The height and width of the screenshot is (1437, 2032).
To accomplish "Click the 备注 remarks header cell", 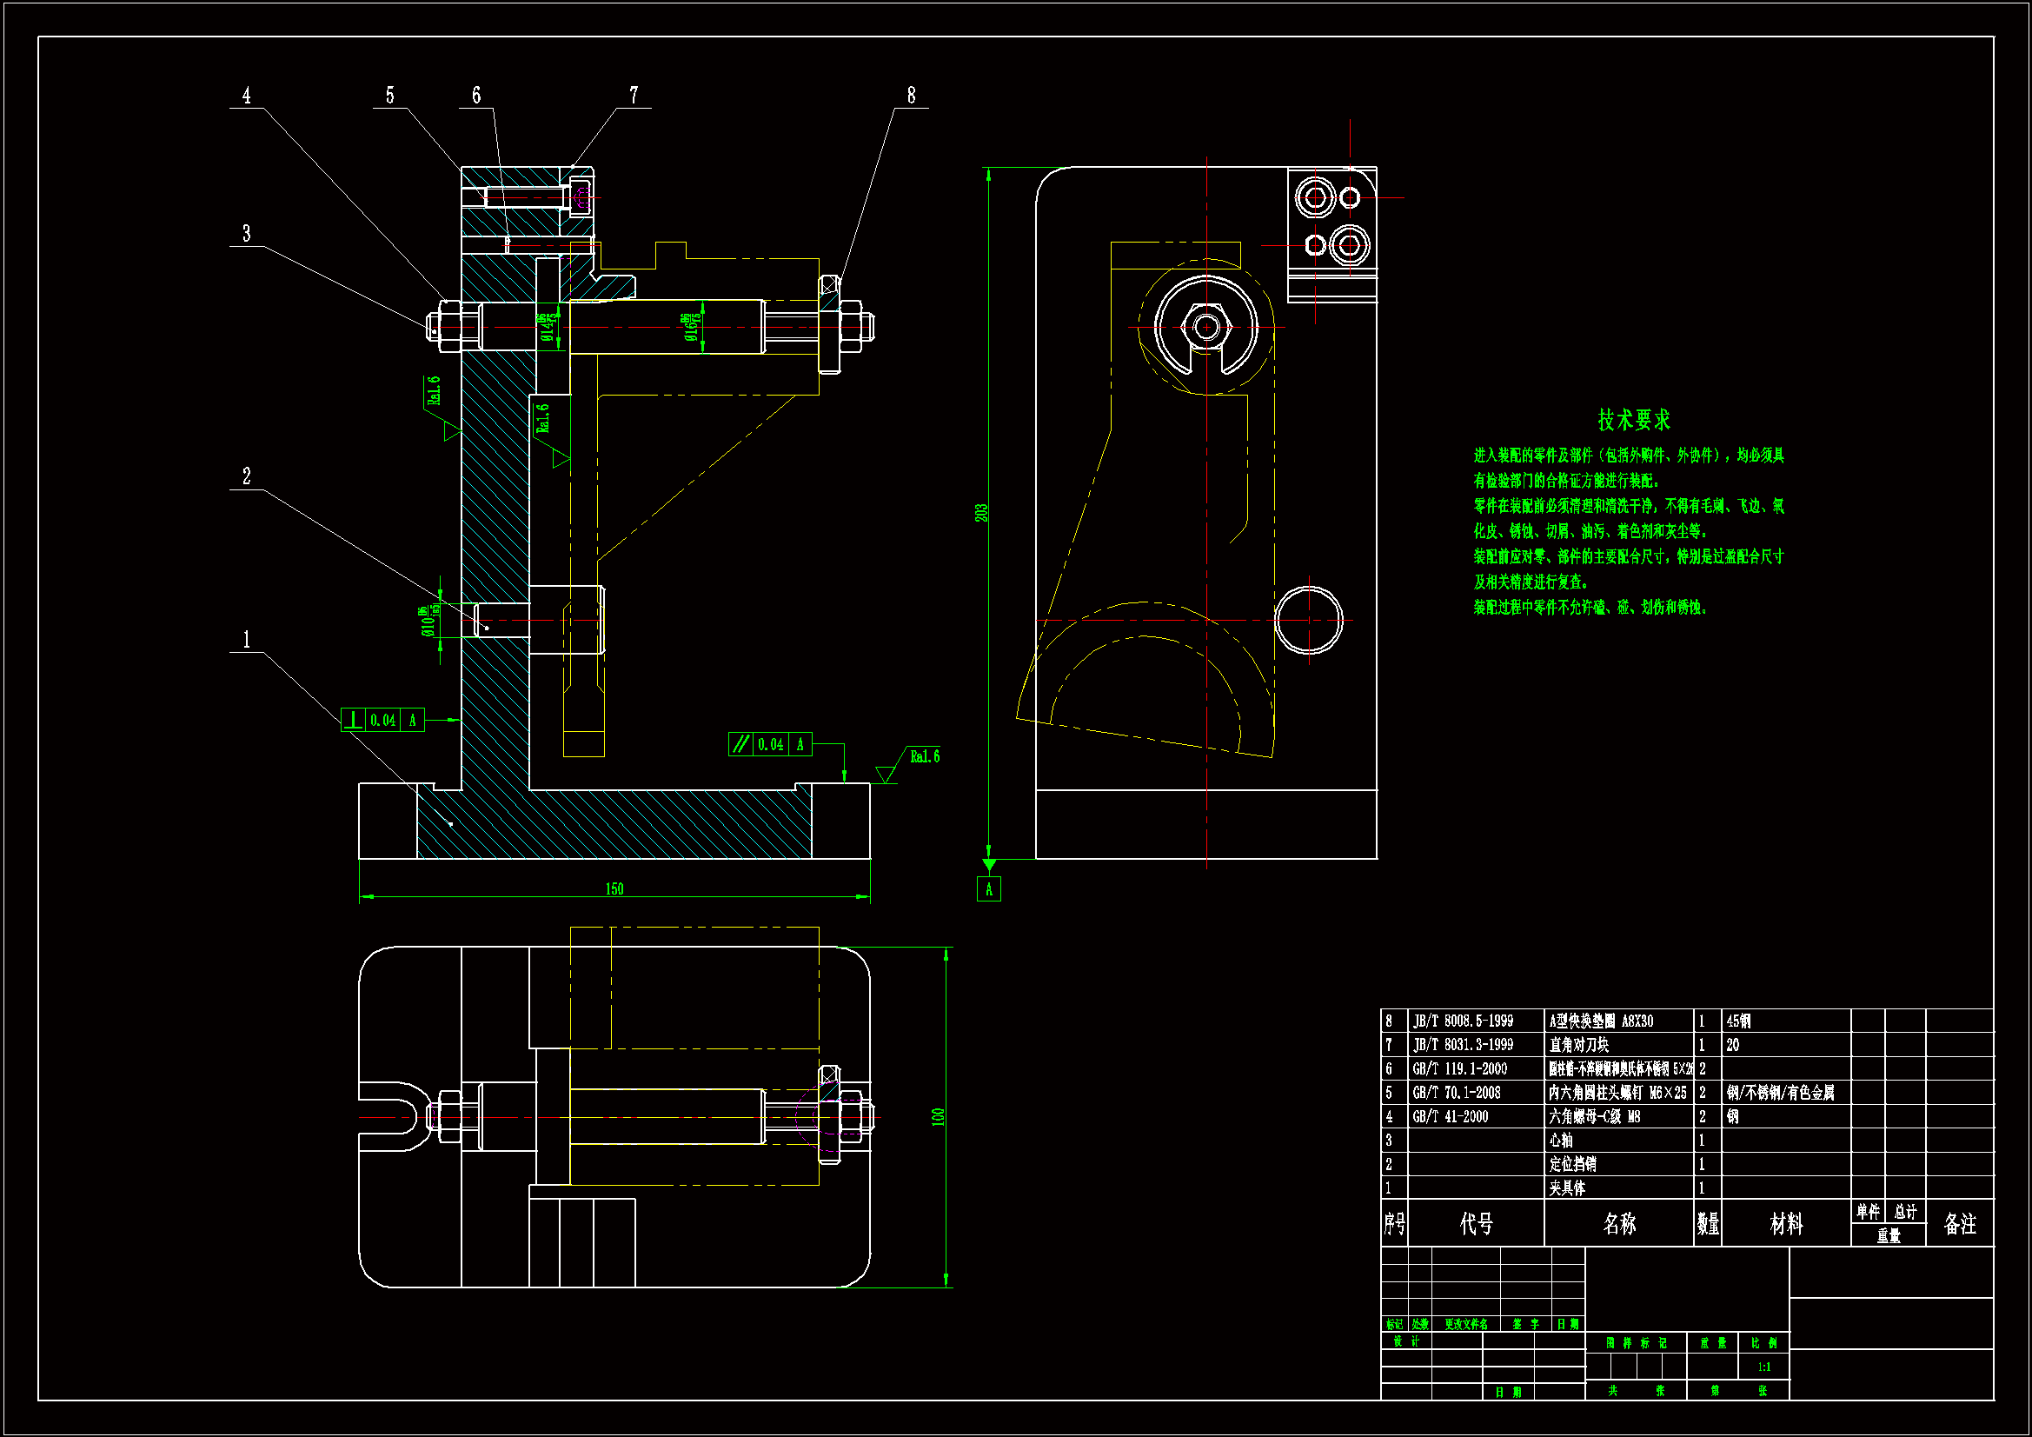I will point(1959,1224).
